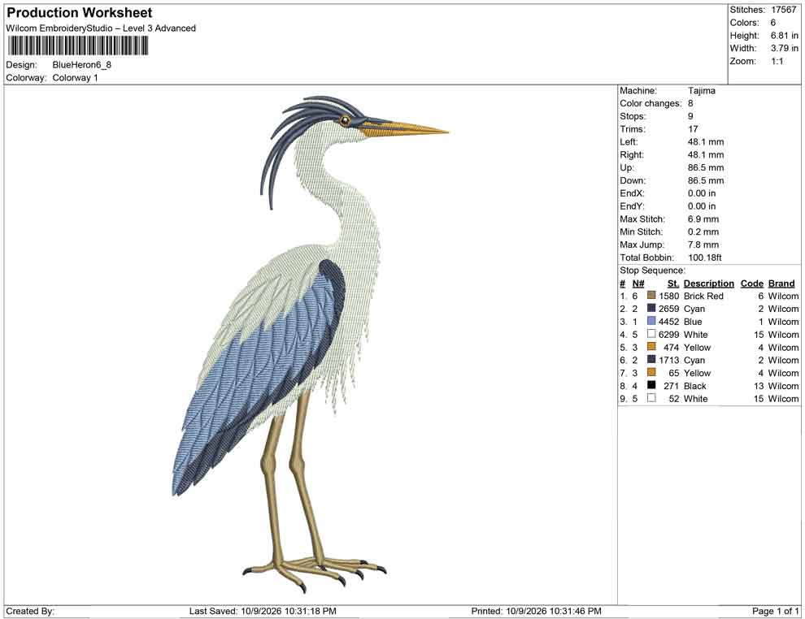Click the Description column header
Image resolution: width=805 pixels, height=619 pixels.
pos(708,284)
